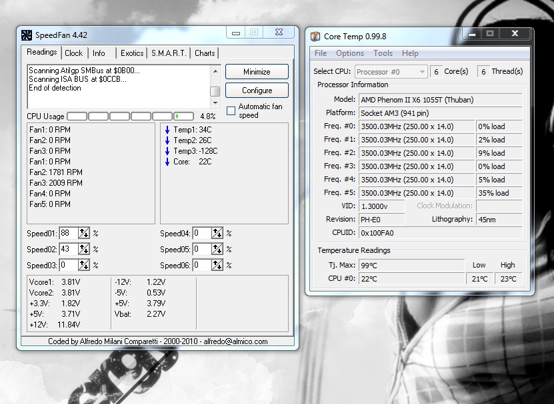Click the 35% load value for Freq. #5
Viewport: 554px width, 404px height.
(x=499, y=193)
